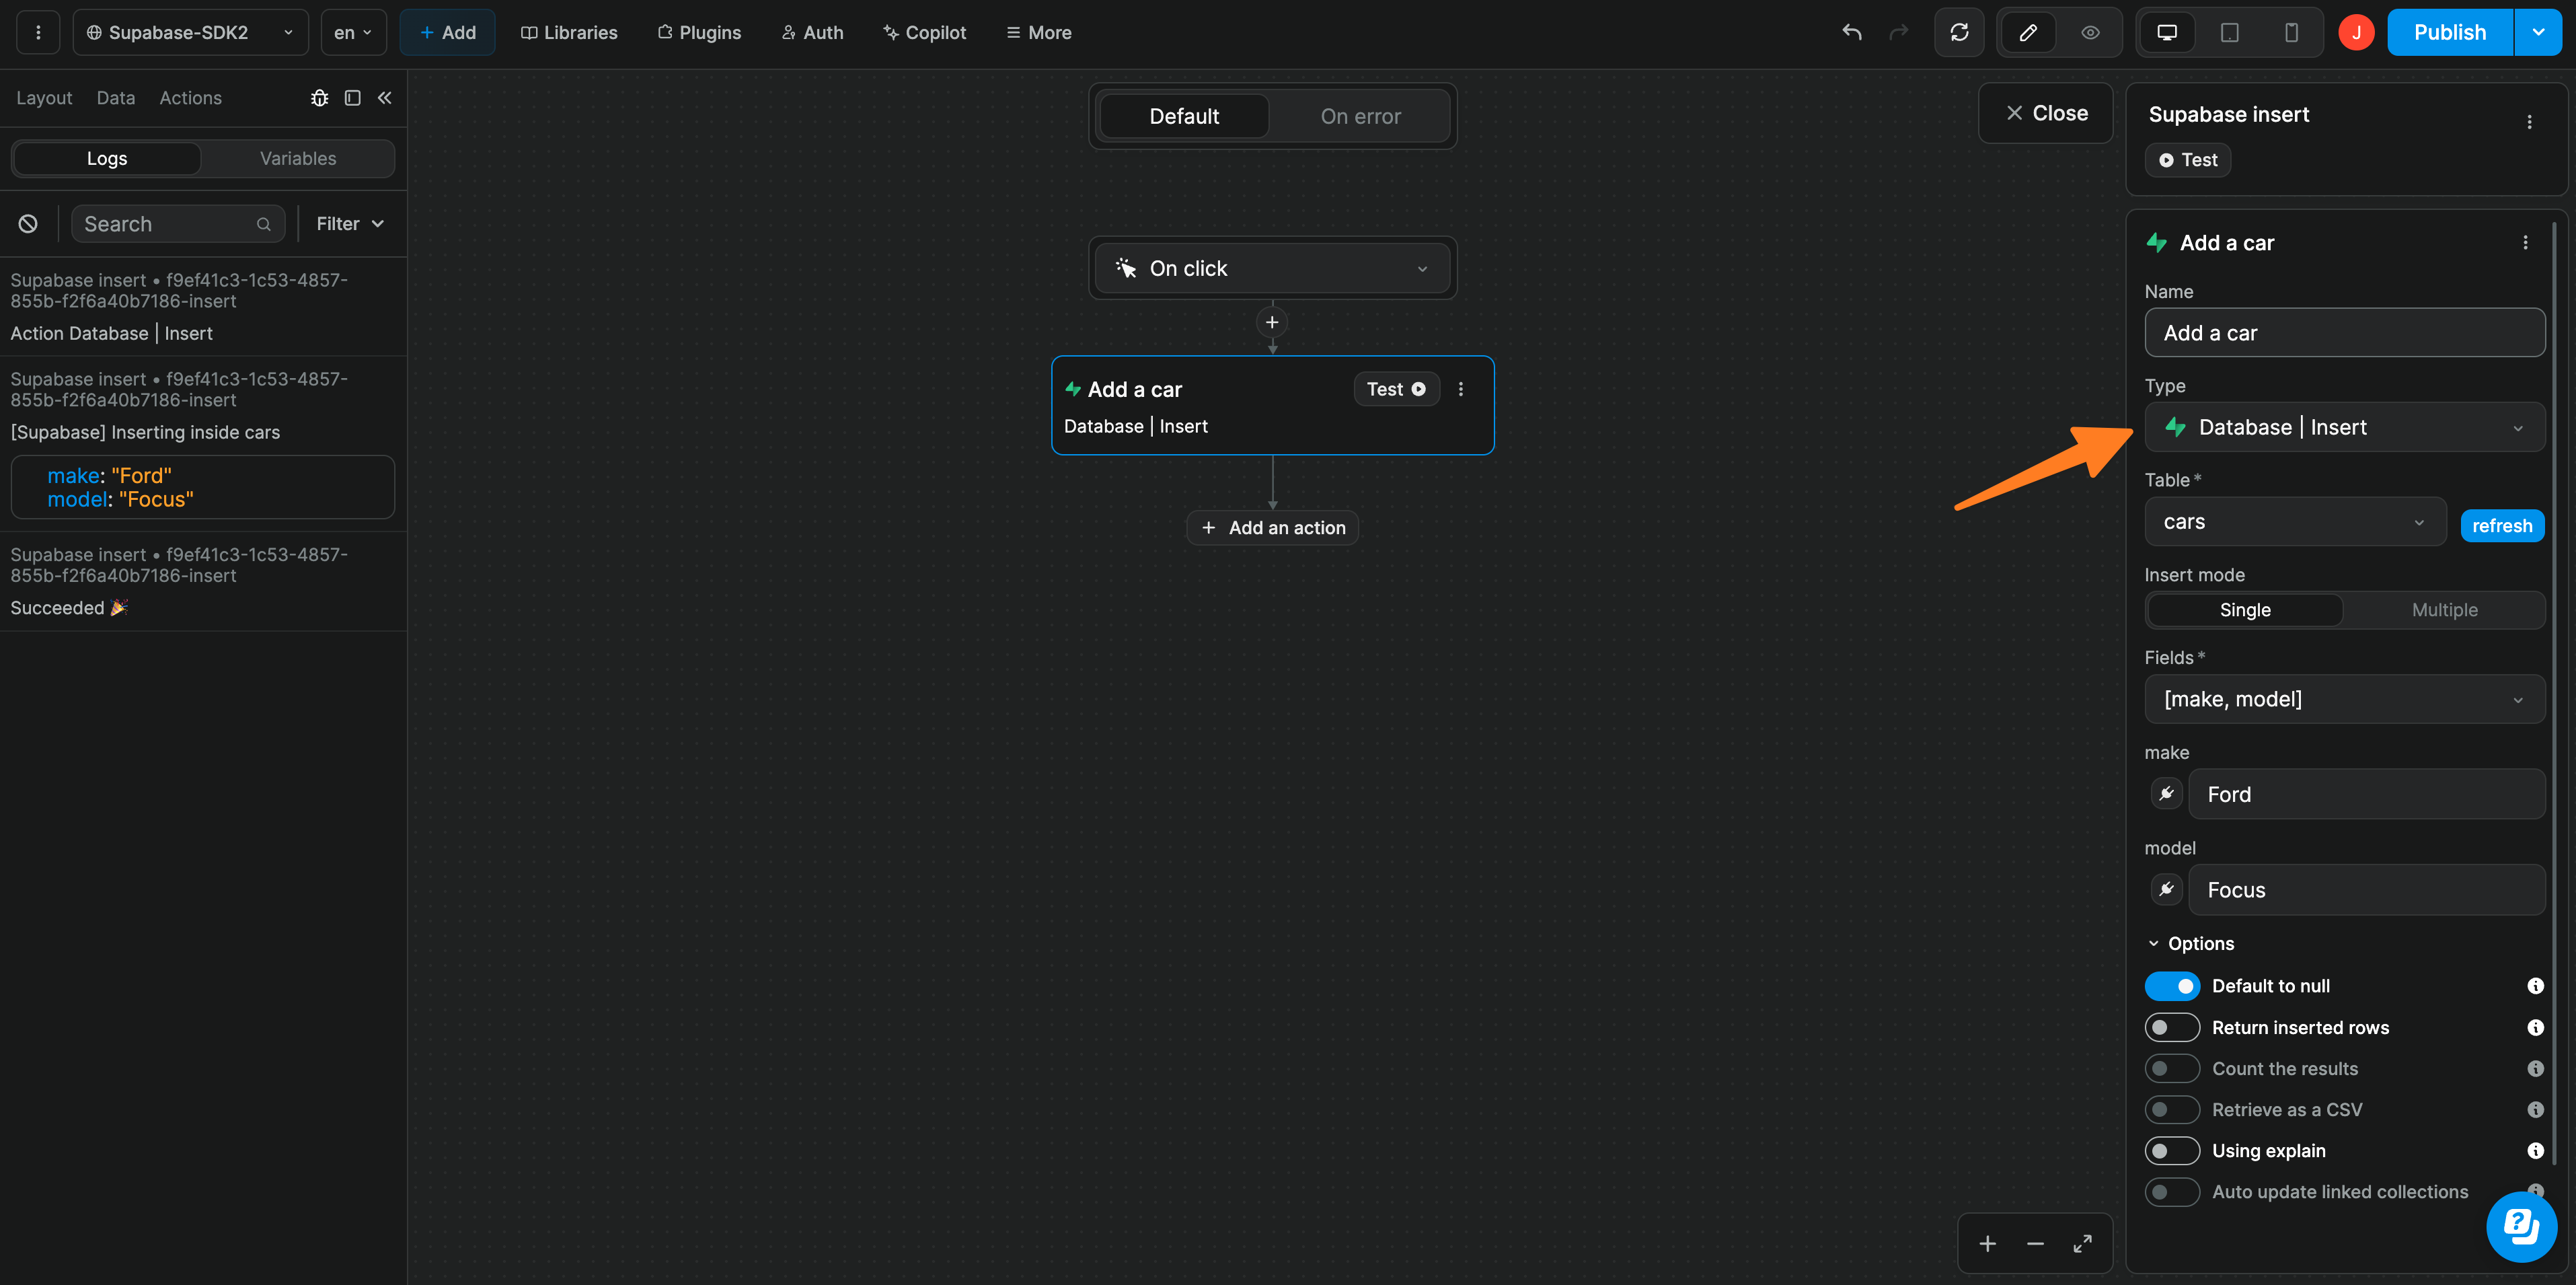The width and height of the screenshot is (2576, 1285).
Task: Turn on Count the results toggle
Action: [x=2172, y=1068]
